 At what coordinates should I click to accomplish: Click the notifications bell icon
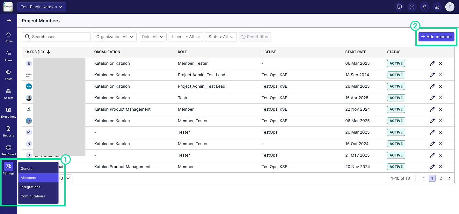pyautogui.click(x=424, y=7)
